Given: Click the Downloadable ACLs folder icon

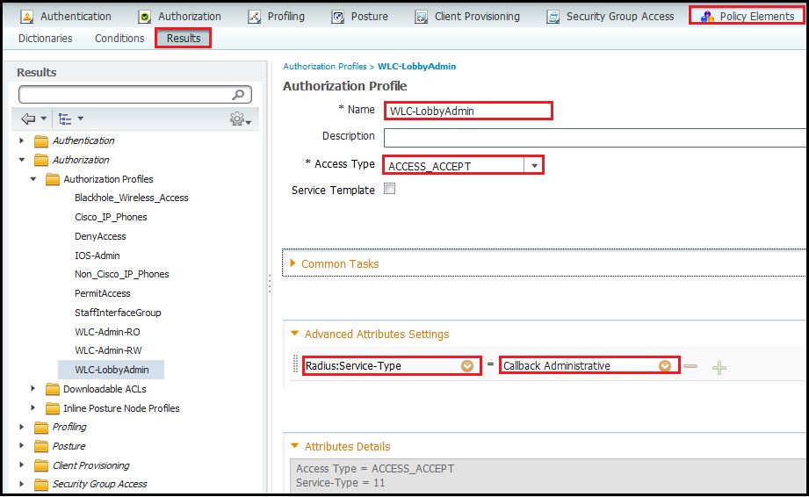Looking at the screenshot, I should pyautogui.click(x=52, y=389).
